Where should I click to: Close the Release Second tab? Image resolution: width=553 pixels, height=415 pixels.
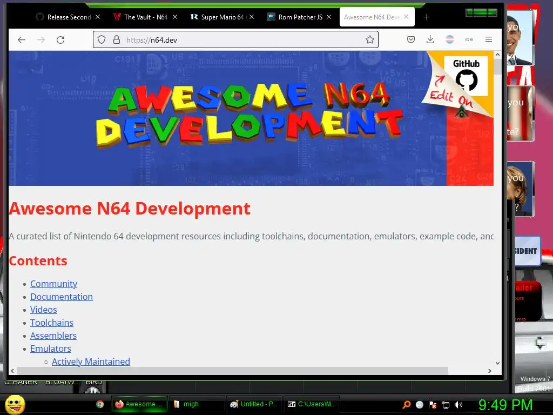98,17
